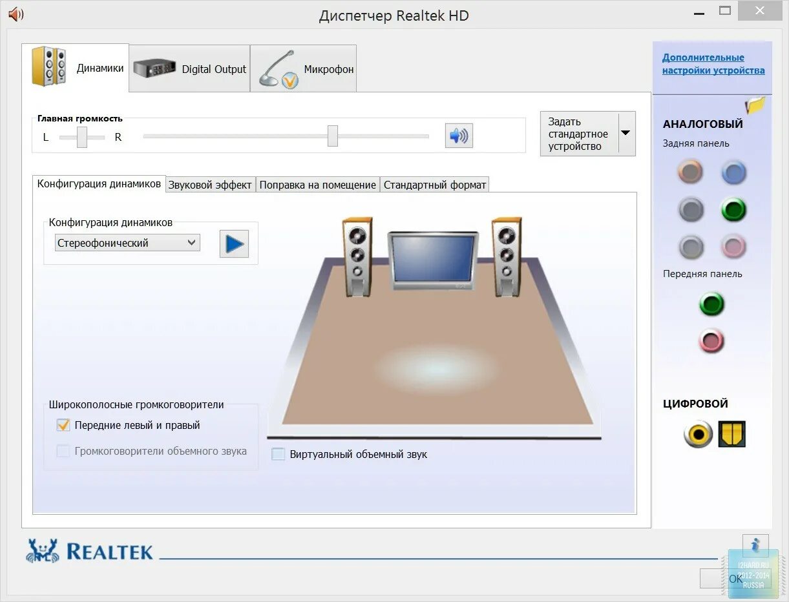Open the Поправка на помещение tab
The width and height of the screenshot is (789, 602).
tap(317, 185)
